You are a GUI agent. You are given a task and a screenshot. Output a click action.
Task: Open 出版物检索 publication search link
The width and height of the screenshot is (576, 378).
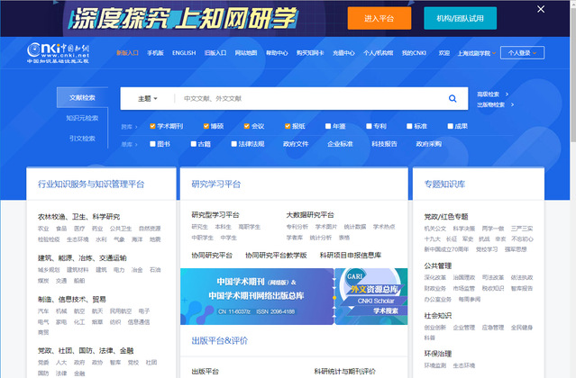click(x=495, y=105)
